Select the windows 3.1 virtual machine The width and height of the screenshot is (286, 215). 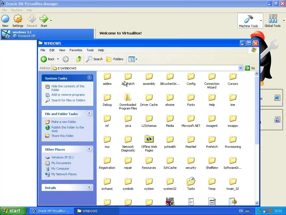47,34
